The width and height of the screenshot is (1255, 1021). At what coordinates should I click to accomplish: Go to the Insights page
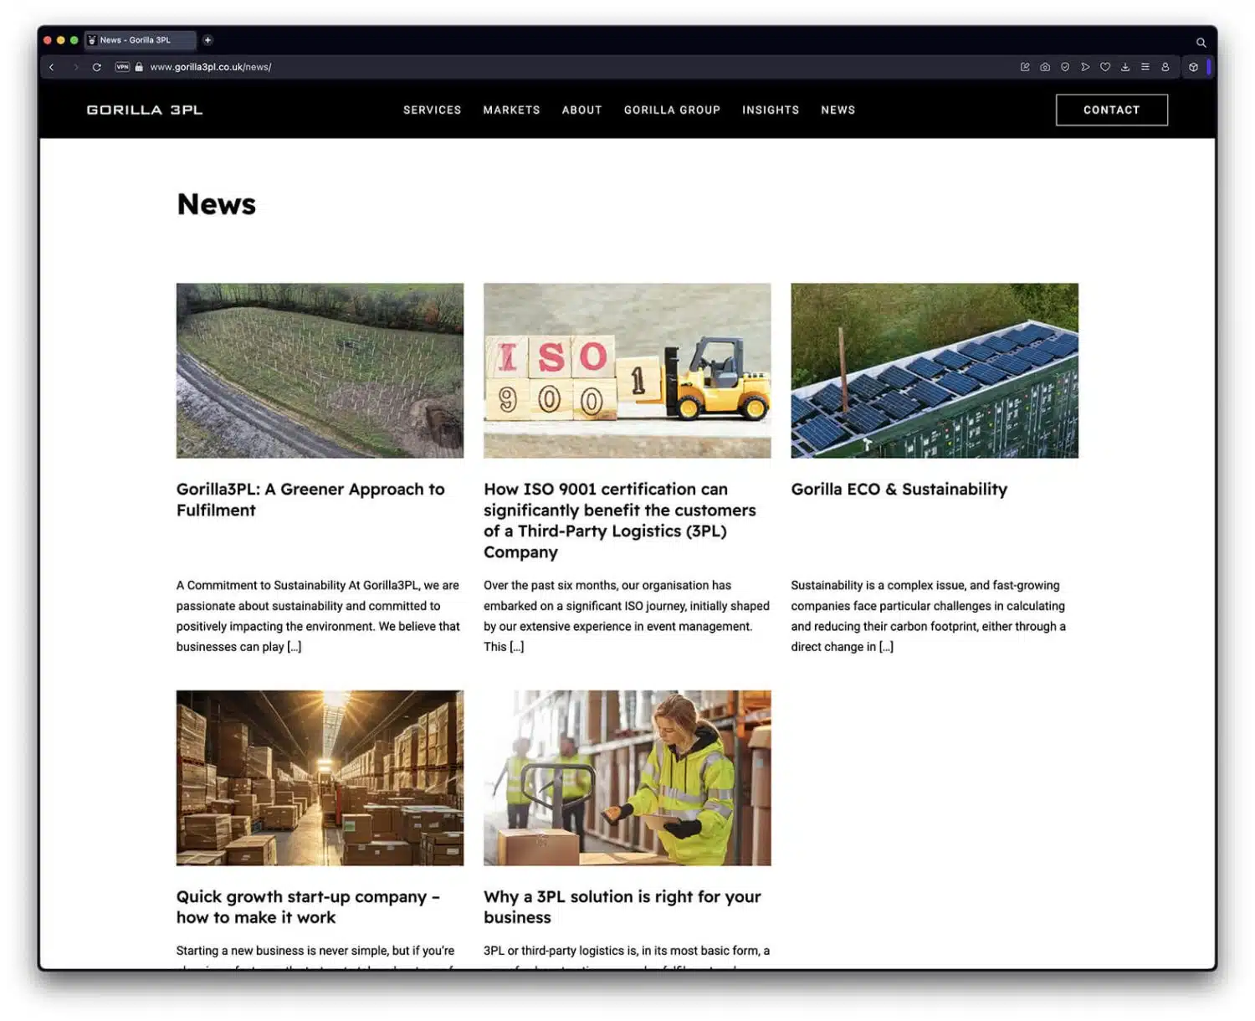(771, 110)
